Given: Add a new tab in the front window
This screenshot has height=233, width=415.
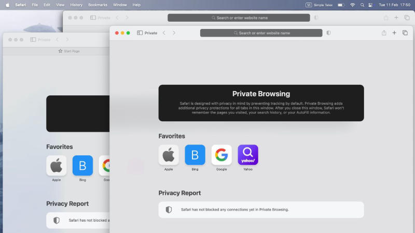Looking at the screenshot, I should click(x=394, y=33).
